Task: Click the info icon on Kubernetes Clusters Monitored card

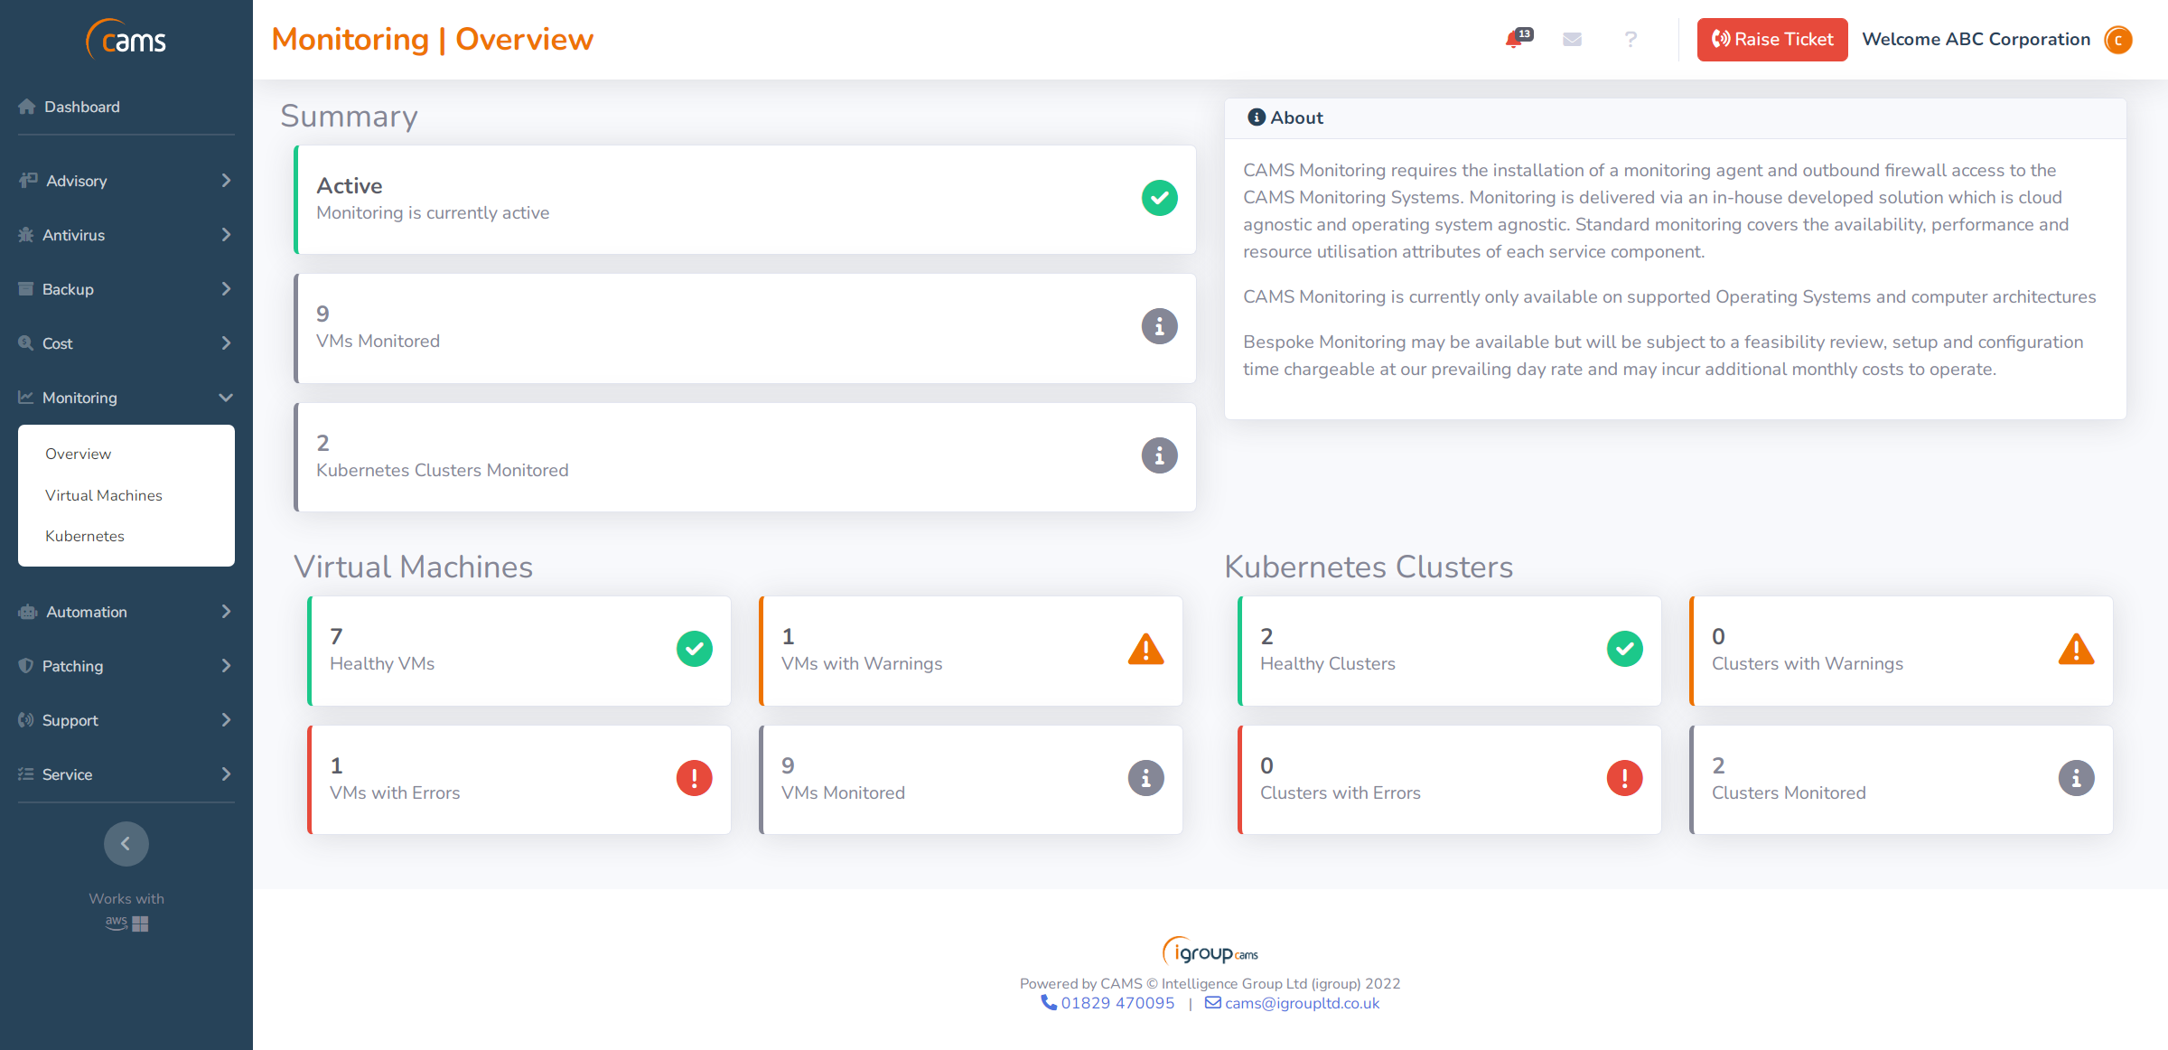Action: coord(1159,456)
